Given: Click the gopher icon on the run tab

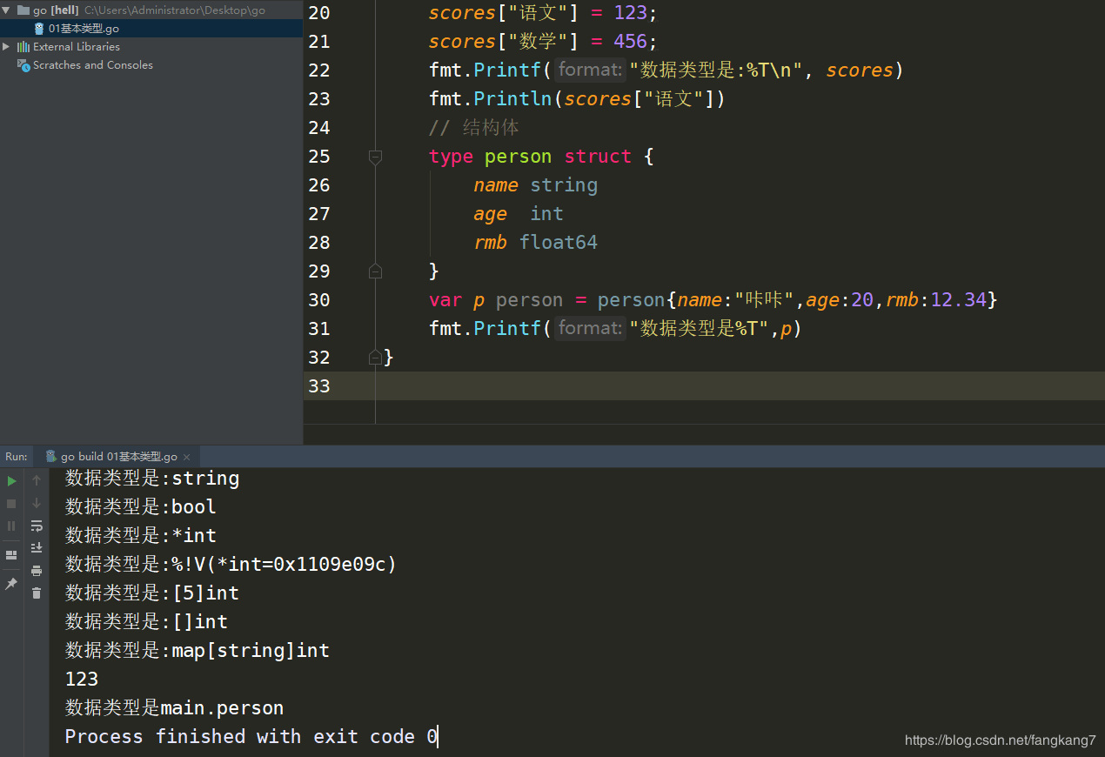Looking at the screenshot, I should pyautogui.click(x=51, y=456).
